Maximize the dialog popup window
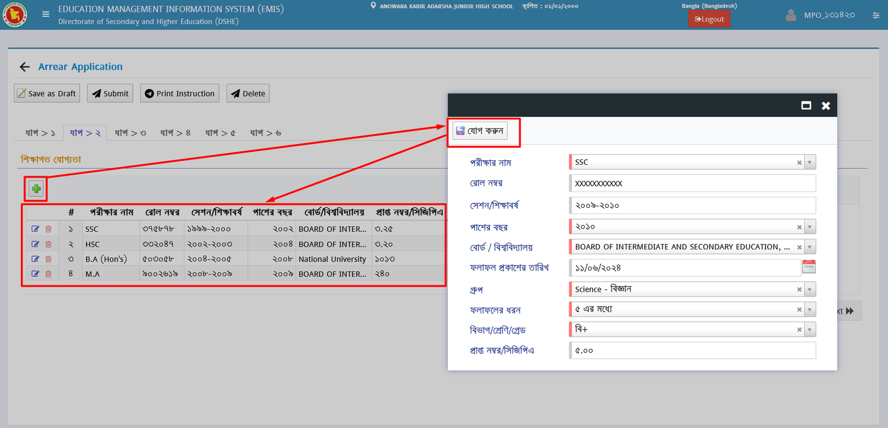888x428 pixels. [x=806, y=105]
